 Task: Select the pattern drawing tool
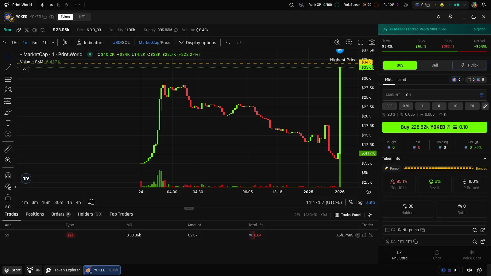8,90
